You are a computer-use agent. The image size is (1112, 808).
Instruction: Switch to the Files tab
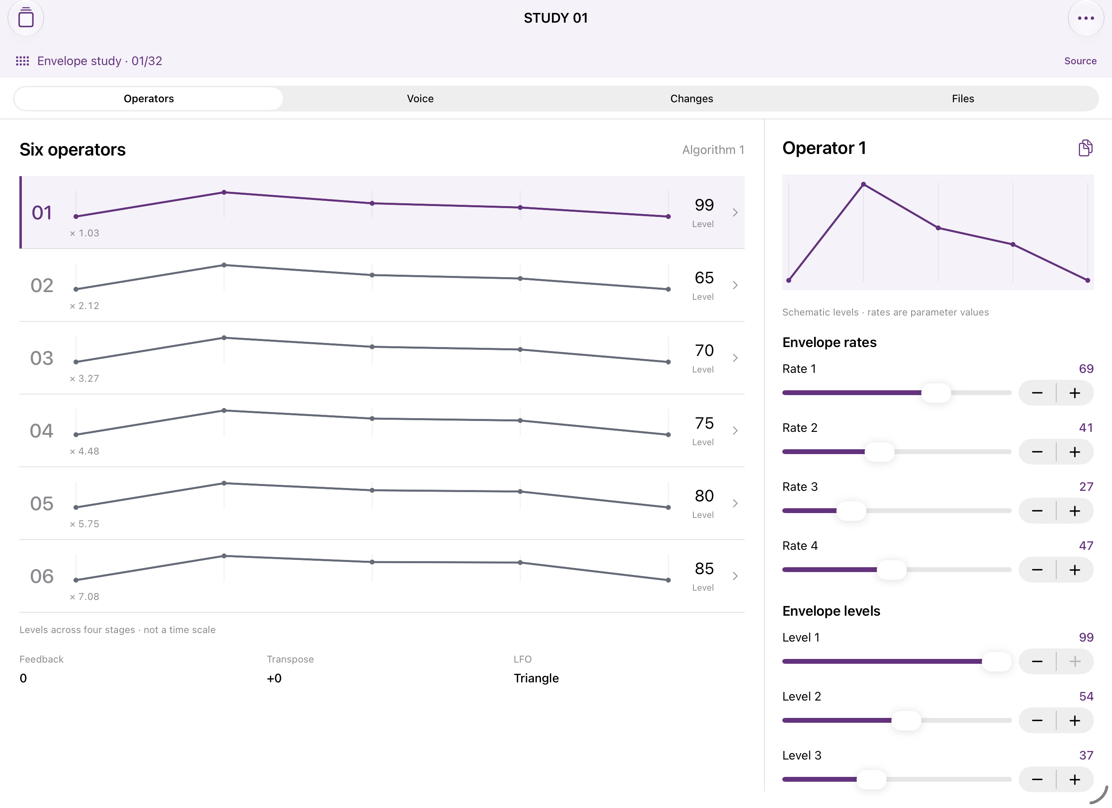coord(963,99)
